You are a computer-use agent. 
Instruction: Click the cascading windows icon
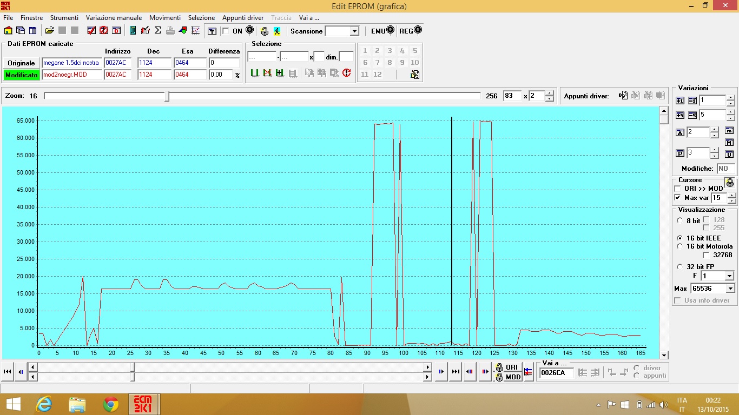[x=21, y=31]
